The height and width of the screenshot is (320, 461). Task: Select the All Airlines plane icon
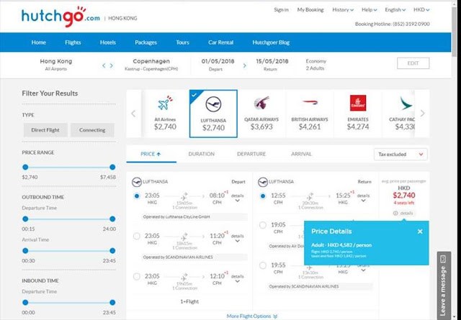point(165,103)
